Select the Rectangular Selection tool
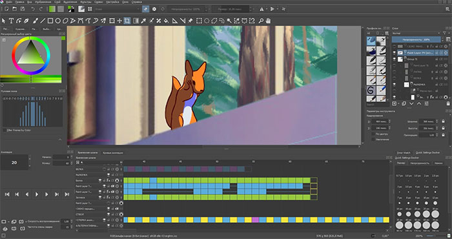Screen dimensions: 452x239 [x=199, y=21]
